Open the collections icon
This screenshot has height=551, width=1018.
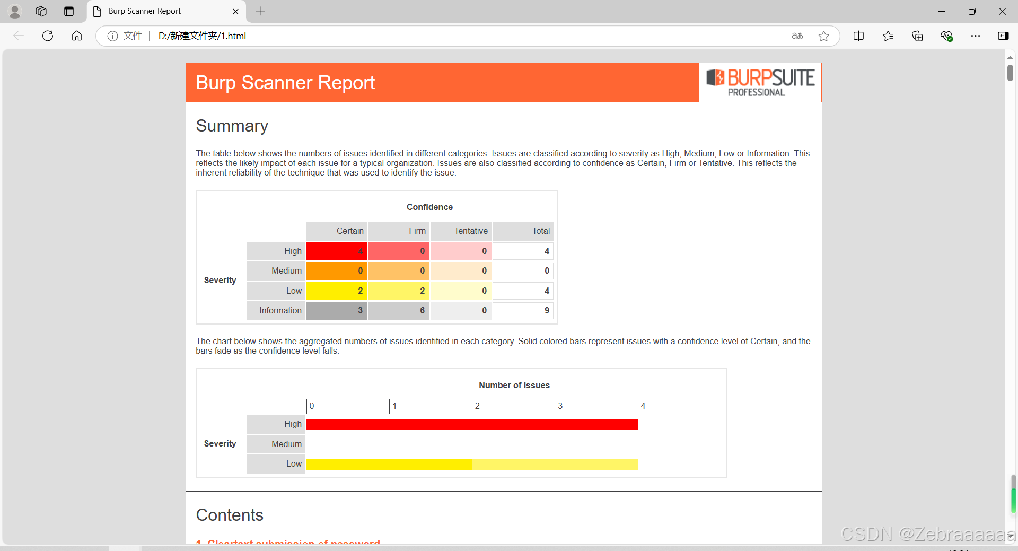917,36
